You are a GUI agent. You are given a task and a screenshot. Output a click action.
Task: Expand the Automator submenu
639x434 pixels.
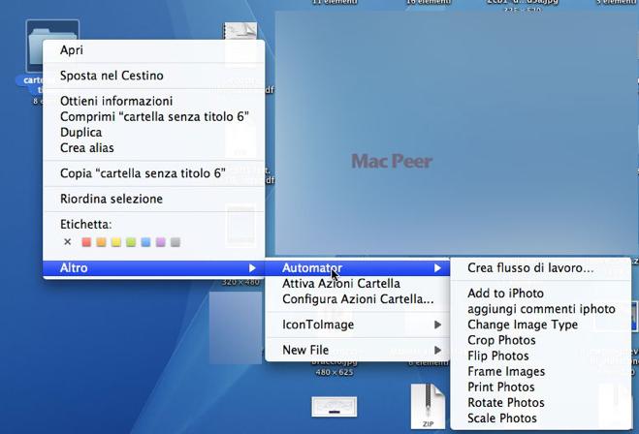[358, 268]
